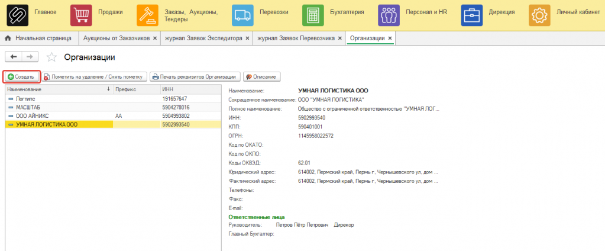Close the Организации tab
Screen dimensions: 605x251
point(390,38)
